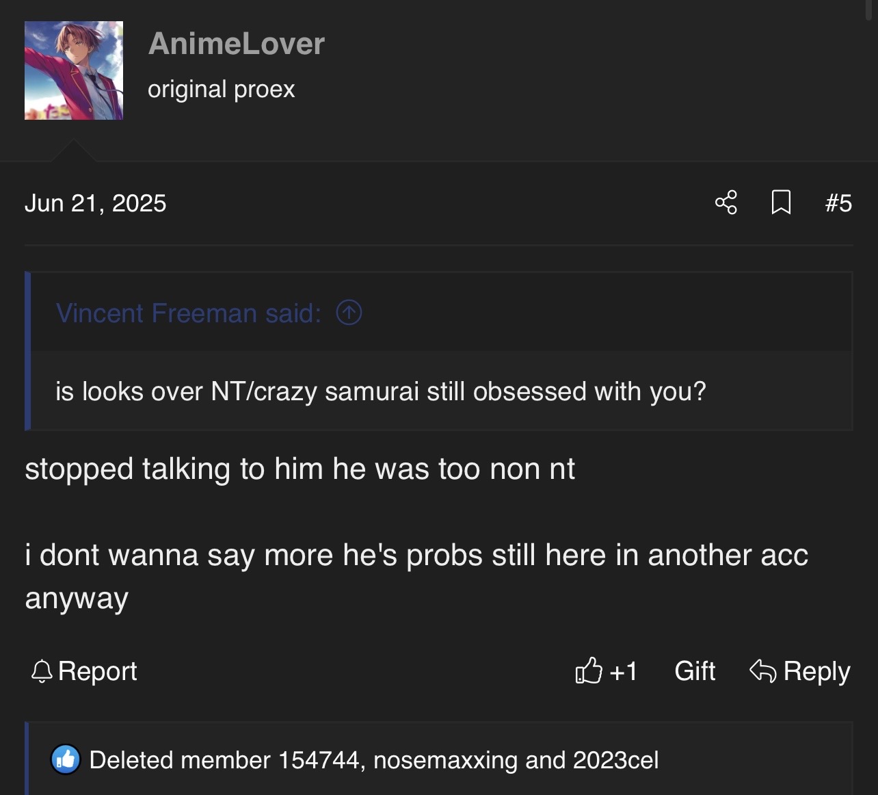Click the 'original proex' user title
Image resolution: width=878 pixels, height=795 pixels.
(221, 89)
